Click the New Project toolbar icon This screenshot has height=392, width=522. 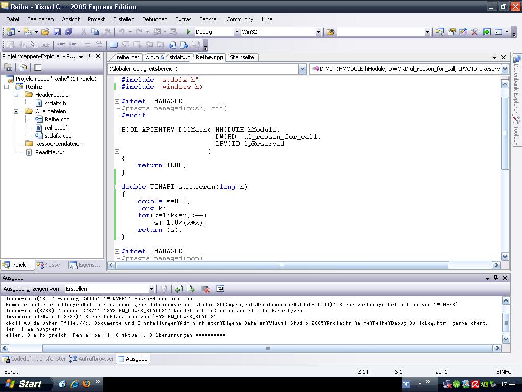10,32
